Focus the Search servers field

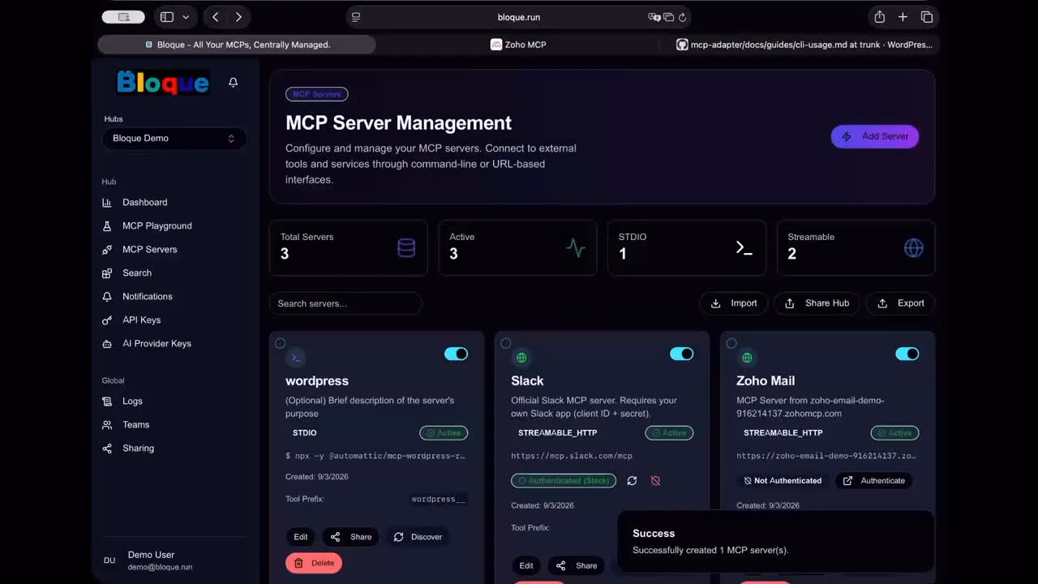pyautogui.click(x=345, y=303)
